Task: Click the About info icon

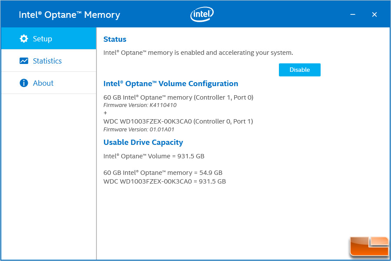Action: 24,83
